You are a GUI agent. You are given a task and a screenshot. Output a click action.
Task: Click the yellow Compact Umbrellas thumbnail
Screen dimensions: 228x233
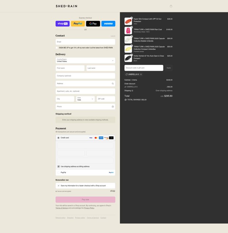(x=128, y=49)
